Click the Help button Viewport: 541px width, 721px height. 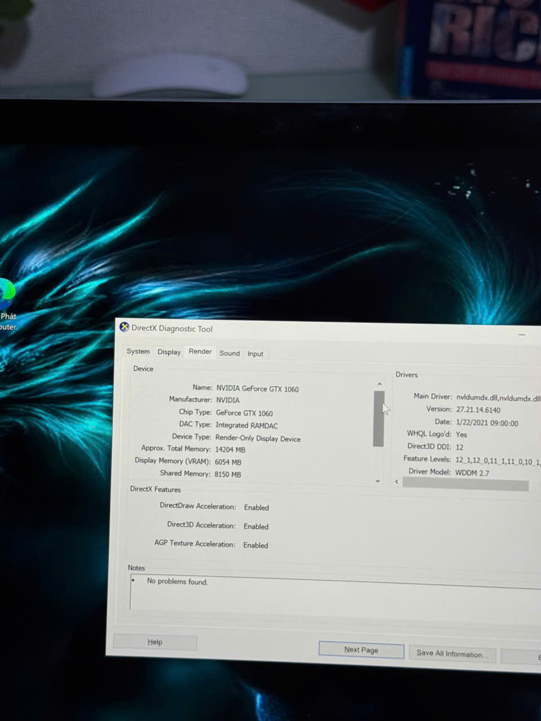coord(155,642)
